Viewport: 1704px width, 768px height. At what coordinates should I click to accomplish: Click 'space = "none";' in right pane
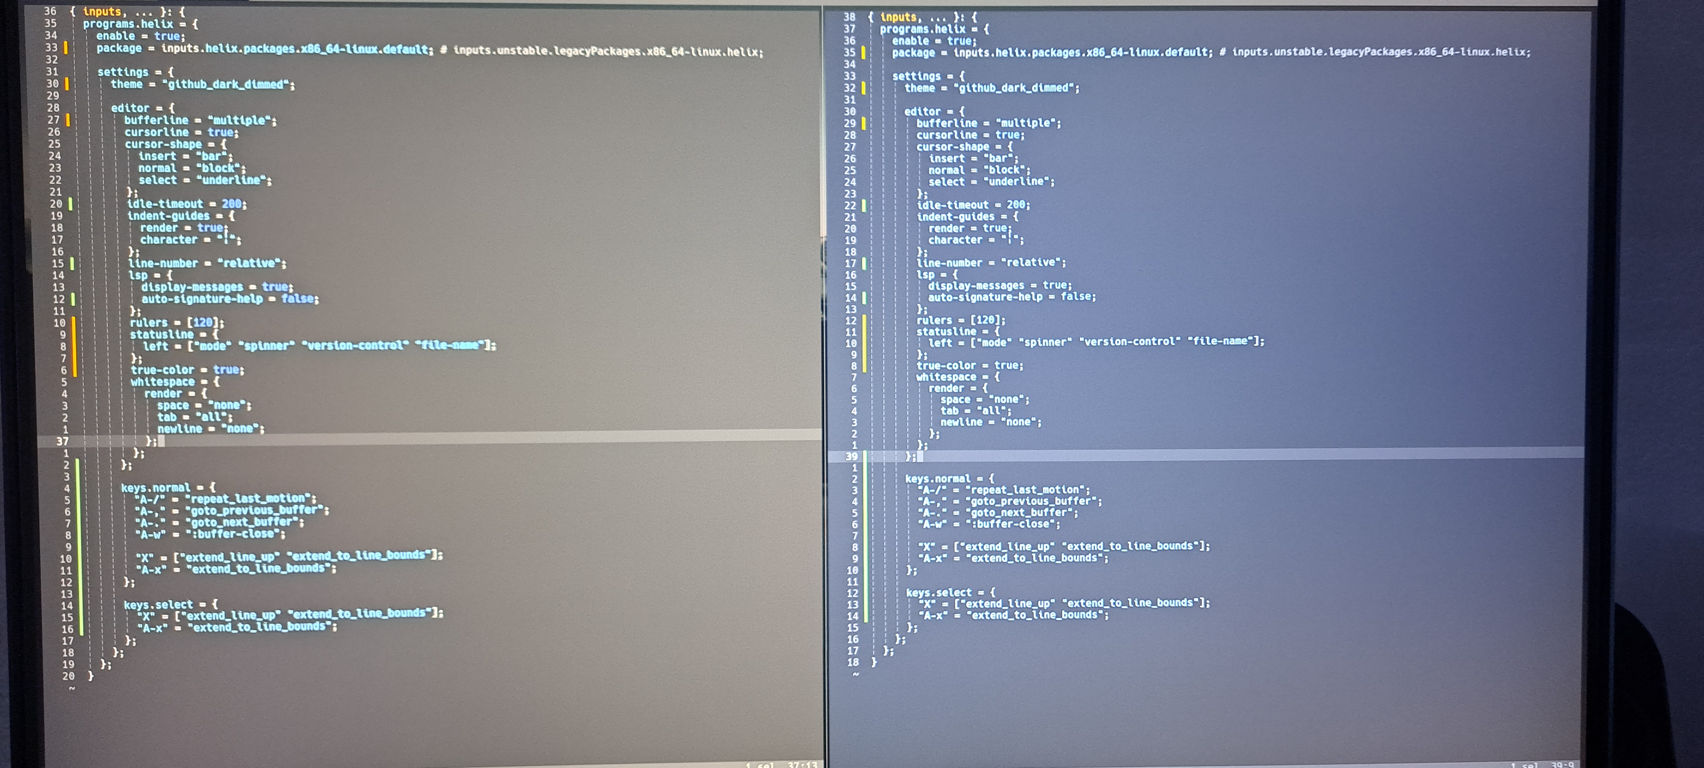pos(985,399)
